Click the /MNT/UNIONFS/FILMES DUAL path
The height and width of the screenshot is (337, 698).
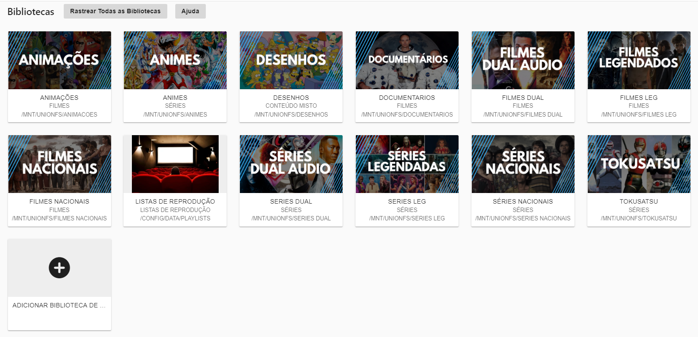pyautogui.click(x=523, y=114)
